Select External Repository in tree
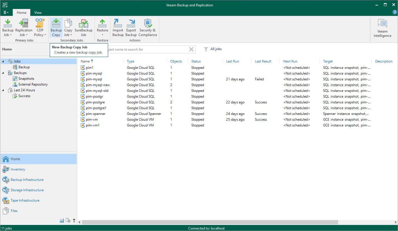The width and height of the screenshot is (398, 231). click(x=33, y=84)
